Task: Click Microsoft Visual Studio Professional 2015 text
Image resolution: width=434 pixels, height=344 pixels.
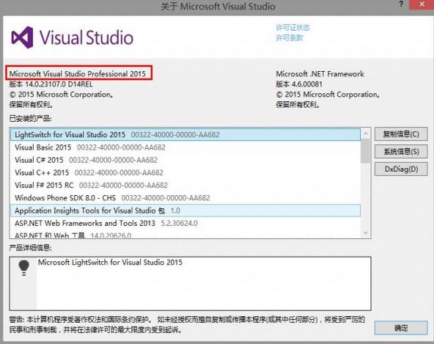Action: [x=78, y=73]
